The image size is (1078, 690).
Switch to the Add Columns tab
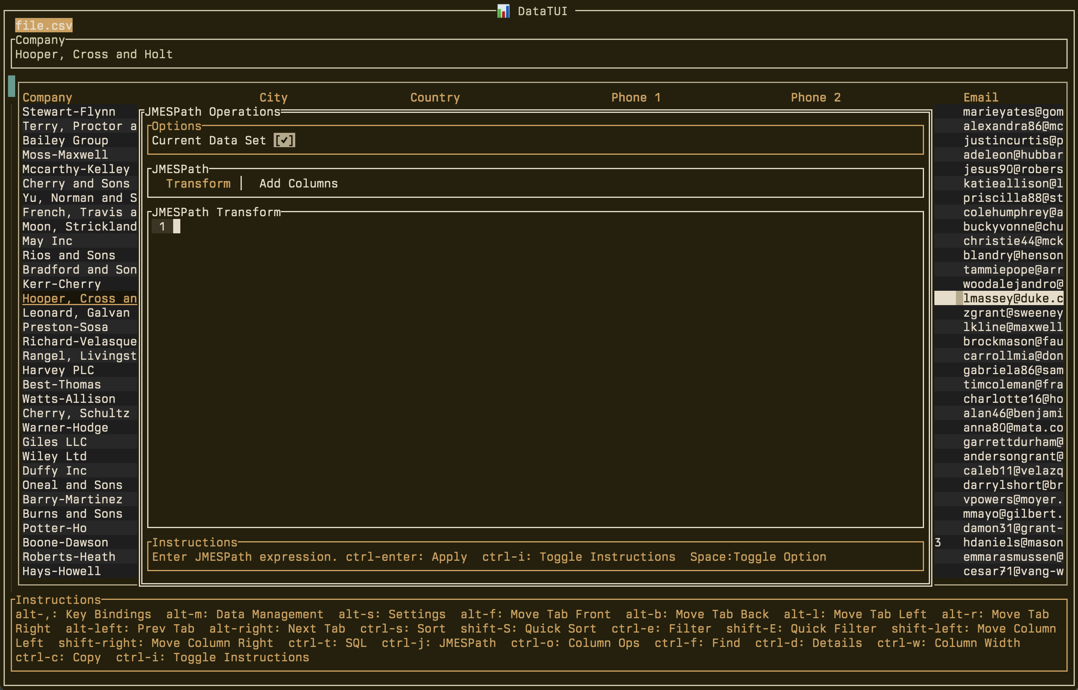point(298,184)
